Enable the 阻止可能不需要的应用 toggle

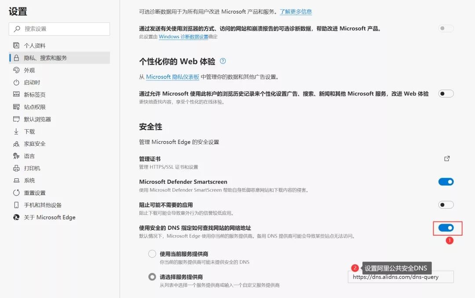(x=446, y=205)
